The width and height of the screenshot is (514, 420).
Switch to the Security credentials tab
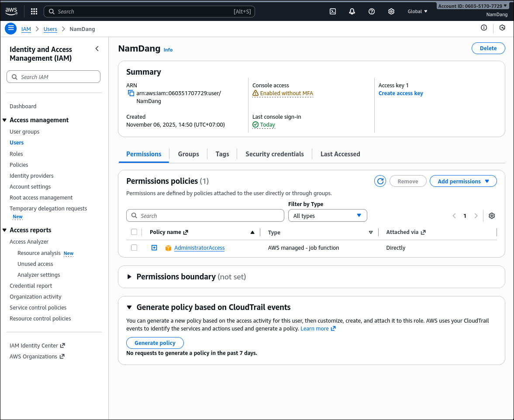(x=274, y=154)
